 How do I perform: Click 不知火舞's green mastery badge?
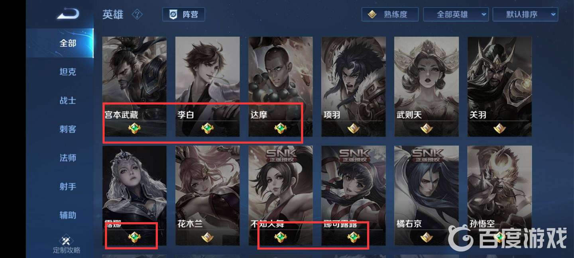281,238
